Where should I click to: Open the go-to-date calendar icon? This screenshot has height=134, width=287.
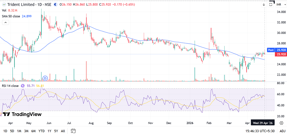click(x=73, y=131)
